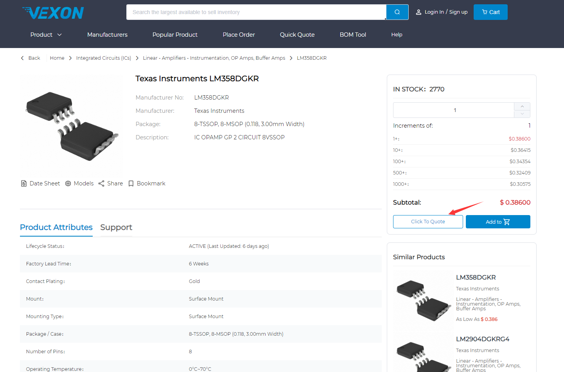Click the LM358DGKR similar product thumbnail
The height and width of the screenshot is (372, 564).
click(423, 301)
